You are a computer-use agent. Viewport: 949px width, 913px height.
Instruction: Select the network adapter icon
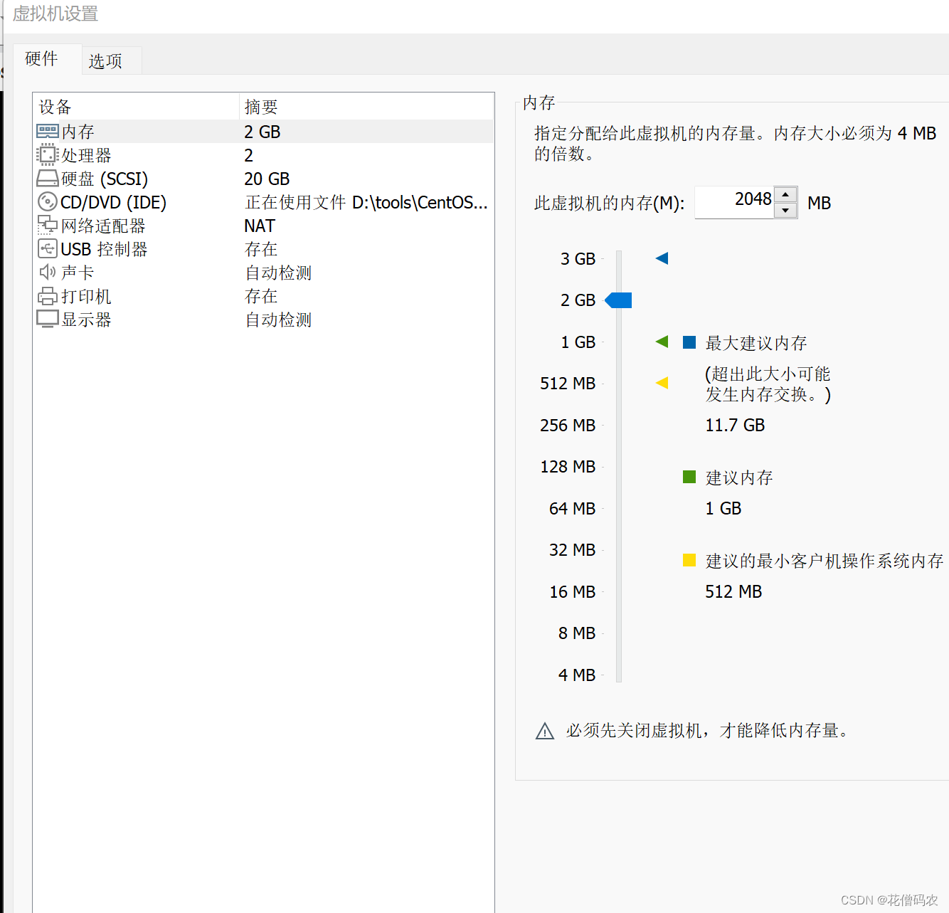coord(48,226)
